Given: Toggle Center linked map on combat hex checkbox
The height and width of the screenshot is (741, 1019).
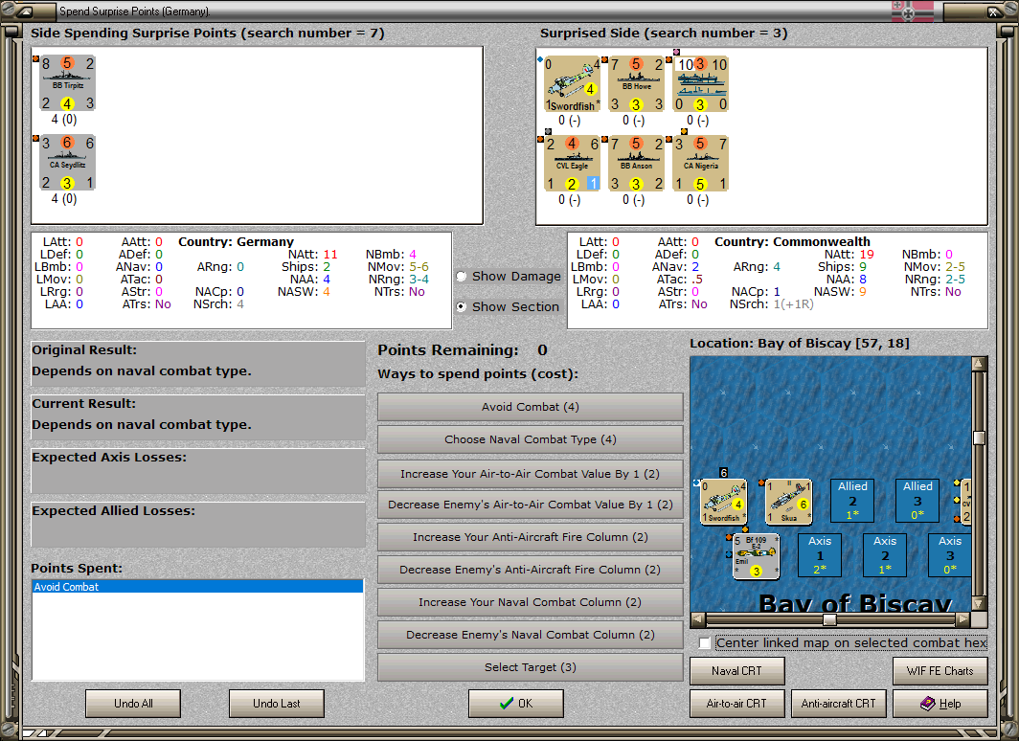Looking at the screenshot, I should (x=705, y=643).
